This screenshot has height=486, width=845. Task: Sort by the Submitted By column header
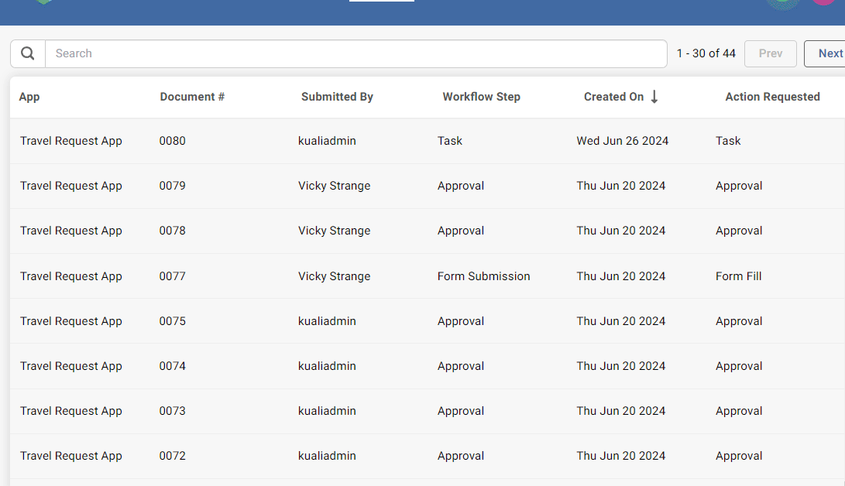click(x=337, y=97)
